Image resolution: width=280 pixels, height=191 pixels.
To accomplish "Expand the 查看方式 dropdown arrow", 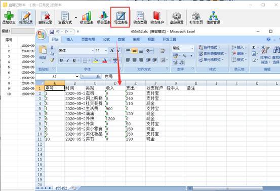I will 76,18.
